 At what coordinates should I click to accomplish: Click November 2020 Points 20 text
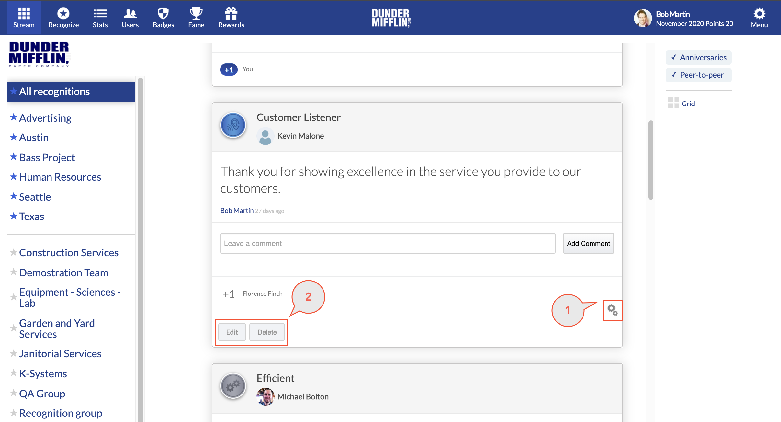click(694, 24)
